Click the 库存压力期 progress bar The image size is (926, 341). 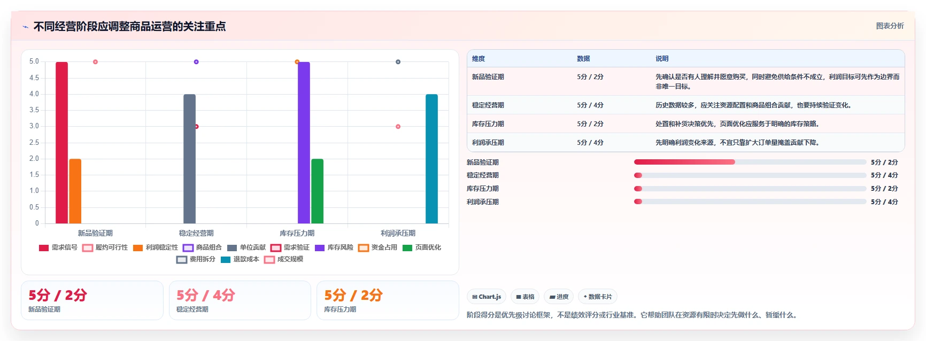750,189
